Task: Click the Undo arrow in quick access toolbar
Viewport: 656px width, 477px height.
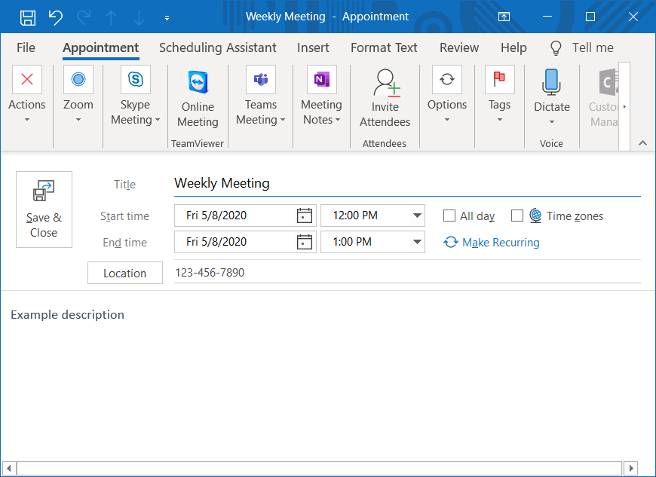Action: click(56, 17)
